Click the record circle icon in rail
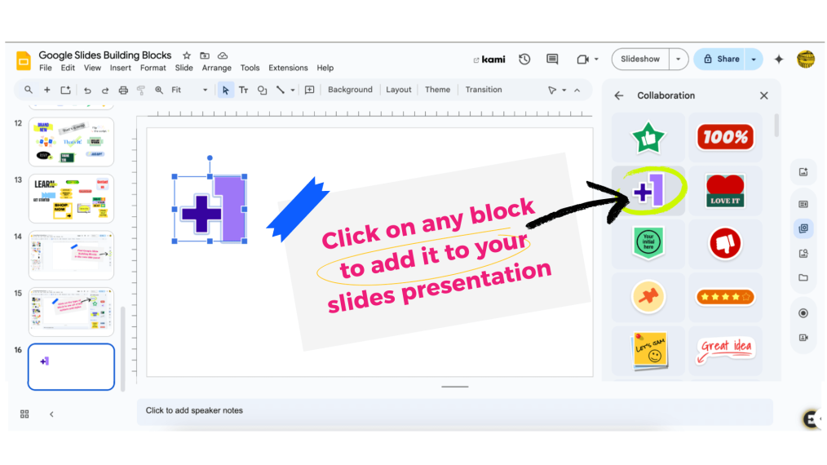827x465 pixels. pyautogui.click(x=803, y=313)
